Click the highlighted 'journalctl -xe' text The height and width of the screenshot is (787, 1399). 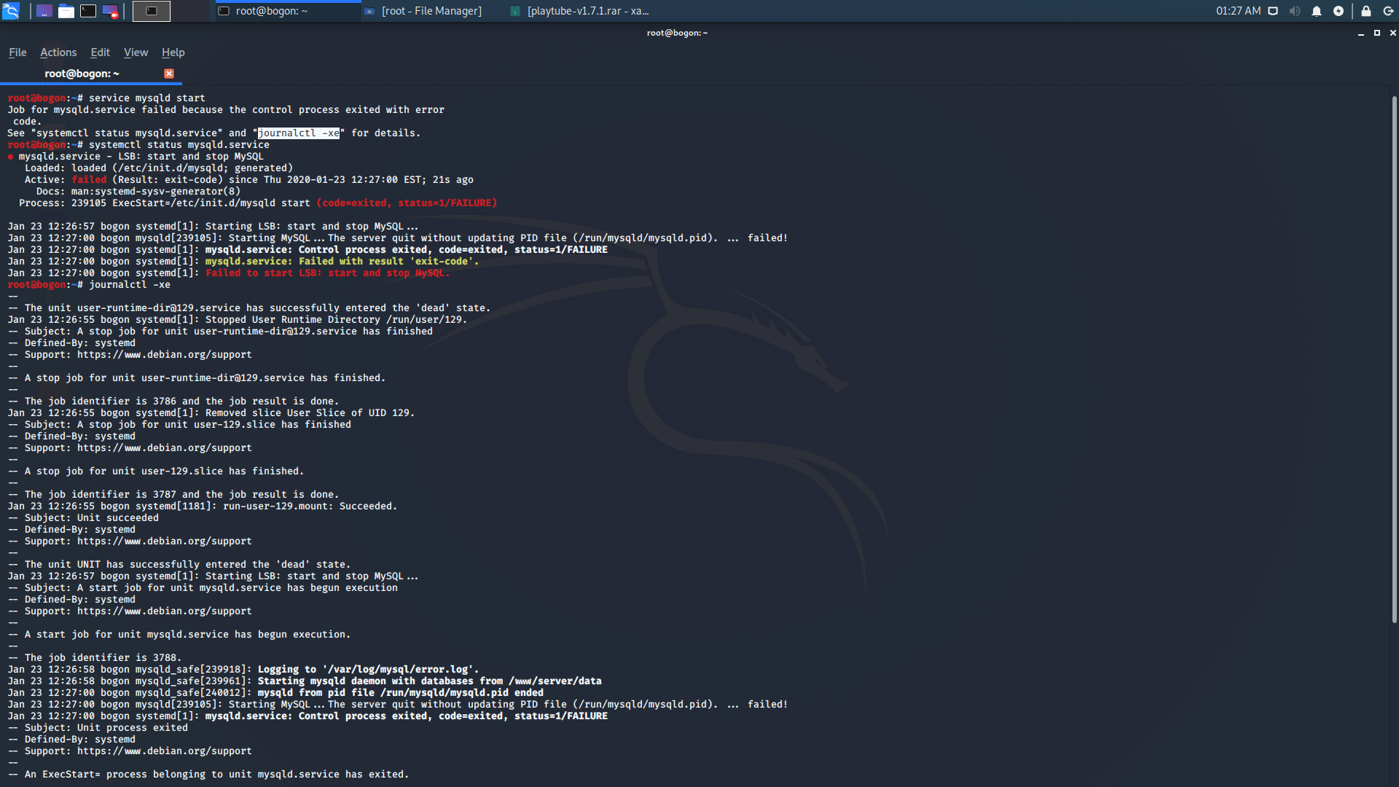click(299, 133)
